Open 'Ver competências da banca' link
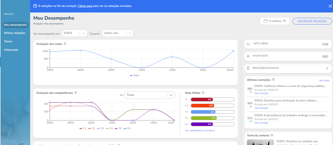Image resolution: width=333 pixels, height=145 pixels. tap(200, 130)
